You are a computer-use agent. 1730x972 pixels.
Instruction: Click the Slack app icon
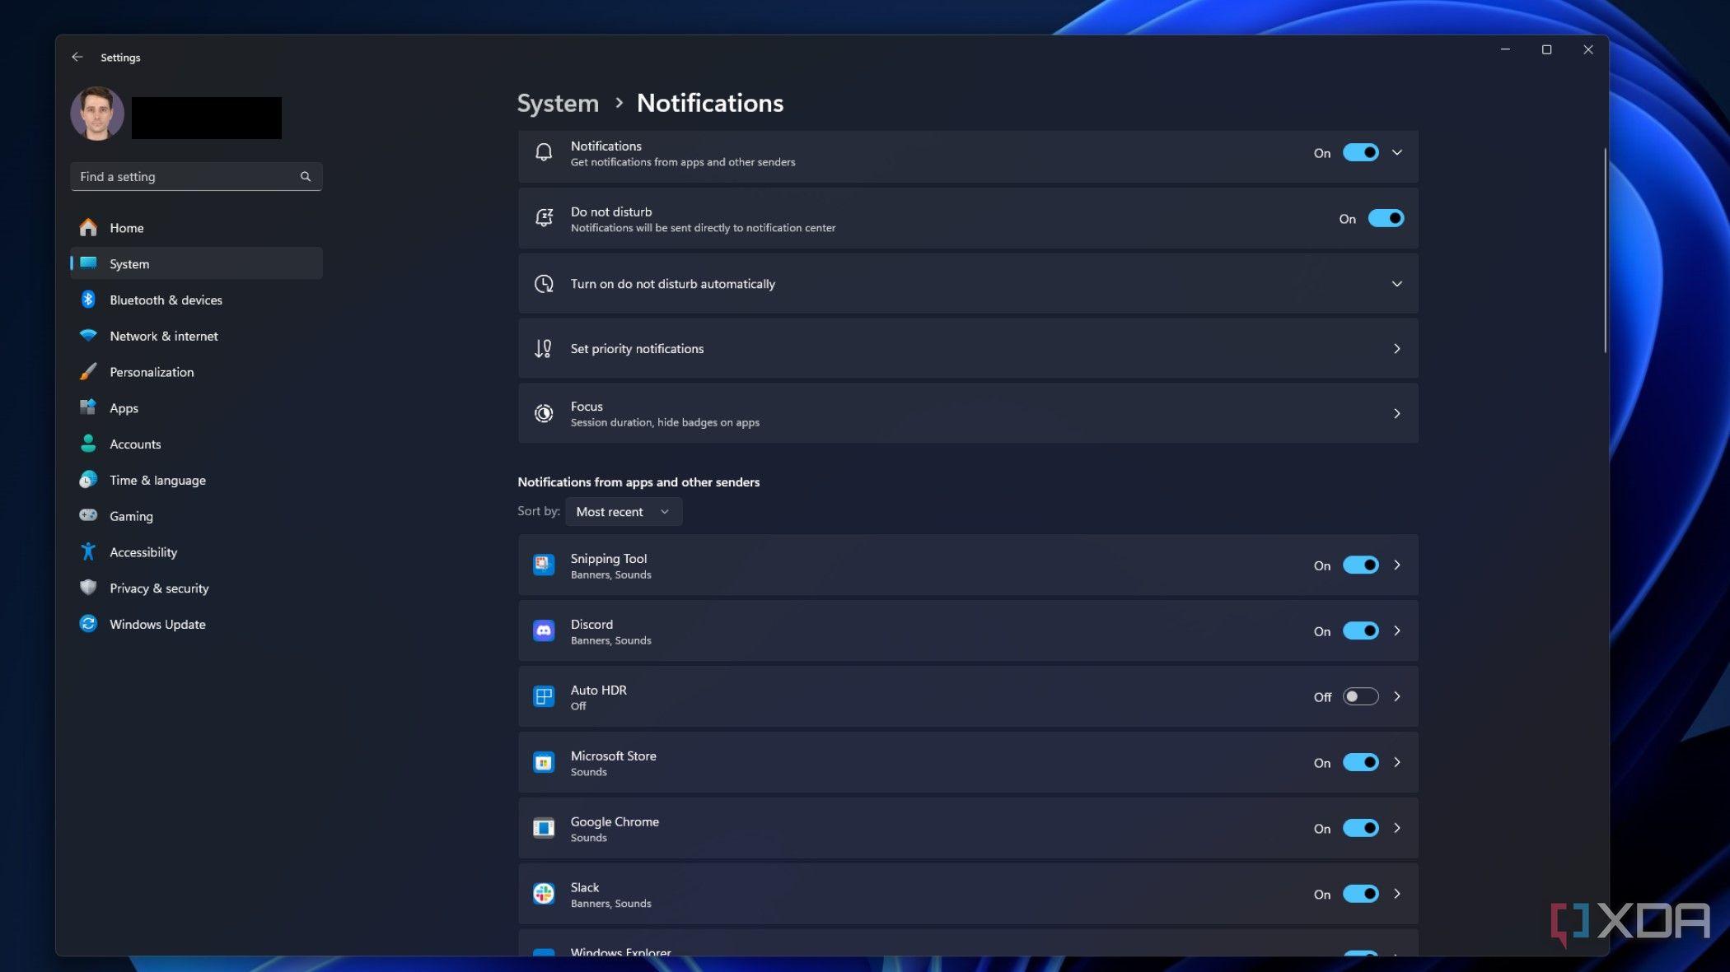coord(543,894)
